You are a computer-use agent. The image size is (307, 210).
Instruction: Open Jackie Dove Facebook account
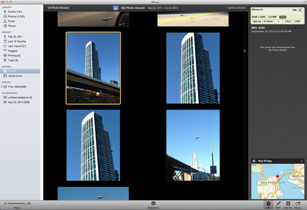click(15, 76)
